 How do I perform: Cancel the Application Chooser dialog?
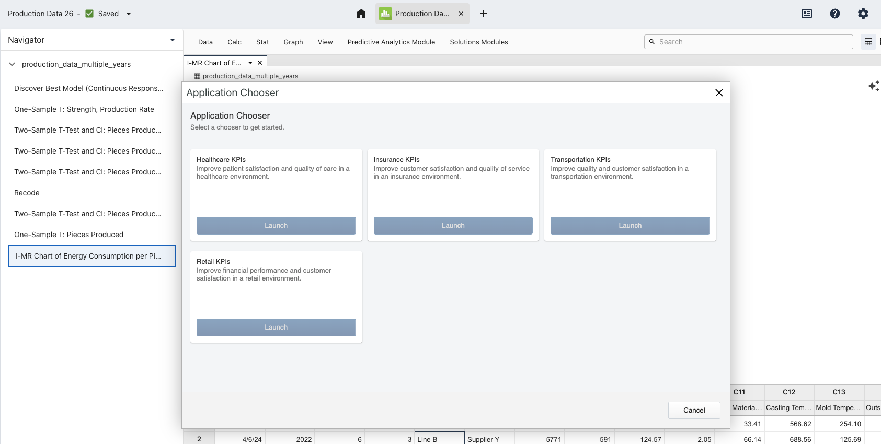[694, 410]
